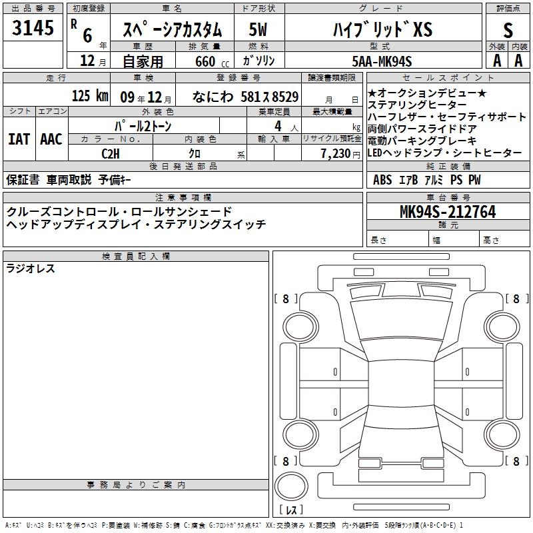Click grade ハイブリッドXS
The image size is (533, 533).
click(382, 29)
